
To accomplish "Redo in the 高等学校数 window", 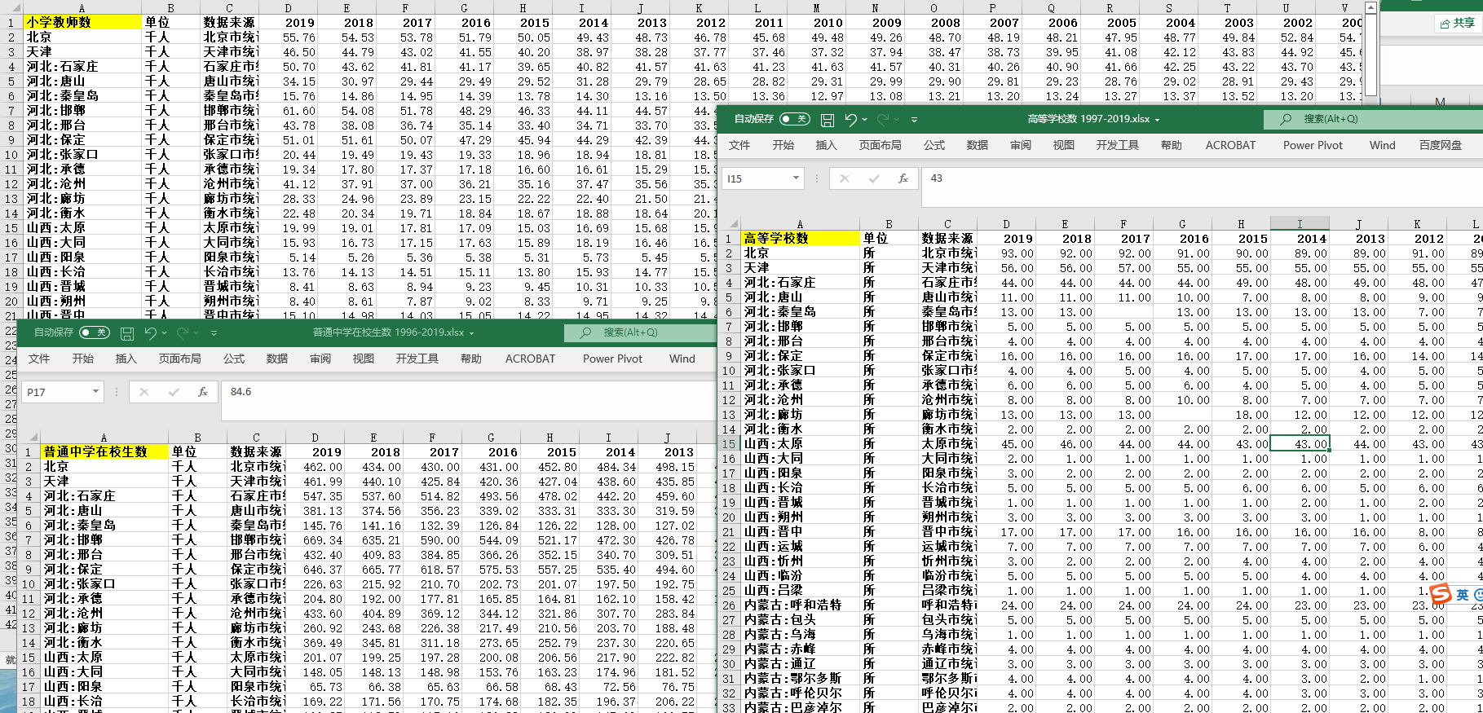I will point(883,120).
